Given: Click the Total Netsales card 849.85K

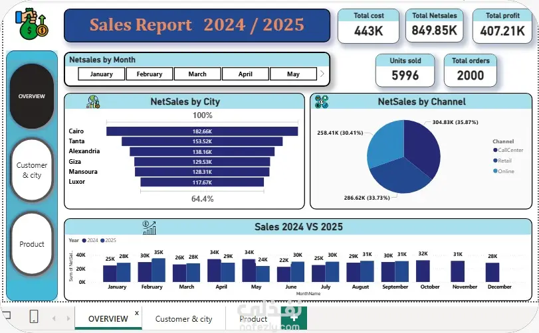Looking at the screenshot, I should coord(435,26).
